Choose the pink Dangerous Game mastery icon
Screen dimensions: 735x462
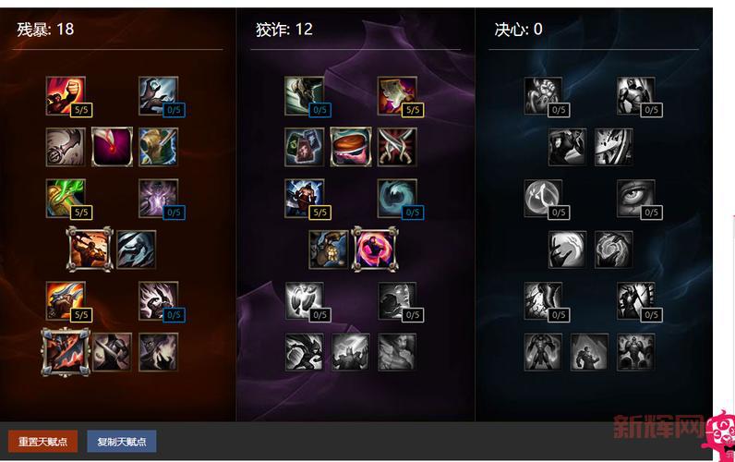375,249
